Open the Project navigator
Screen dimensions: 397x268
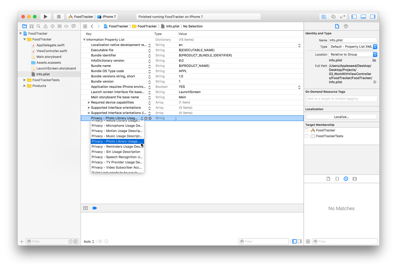(x=25, y=26)
